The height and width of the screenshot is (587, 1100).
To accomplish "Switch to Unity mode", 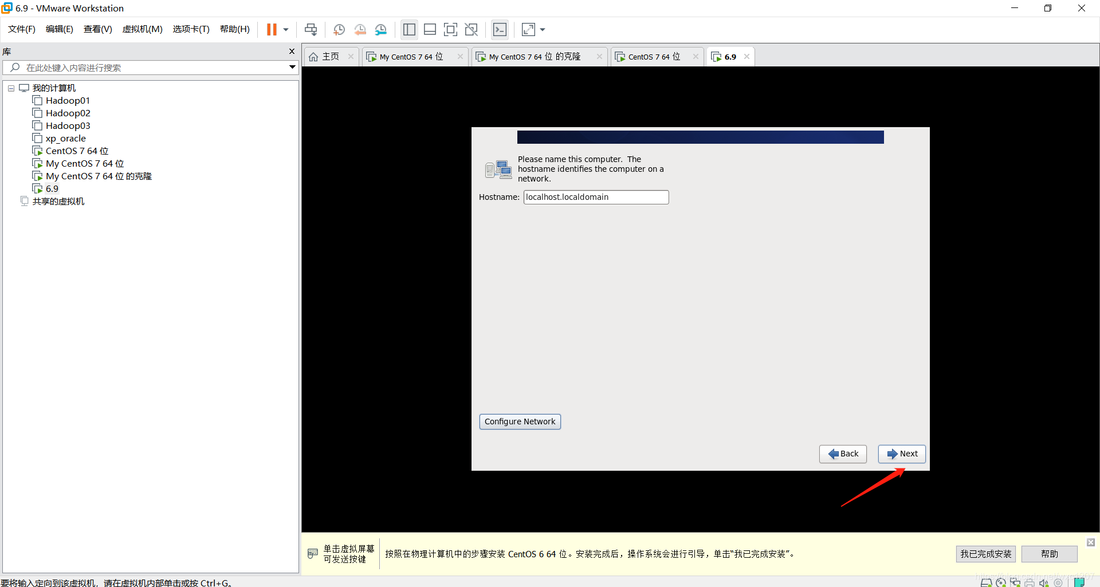I will [x=472, y=29].
